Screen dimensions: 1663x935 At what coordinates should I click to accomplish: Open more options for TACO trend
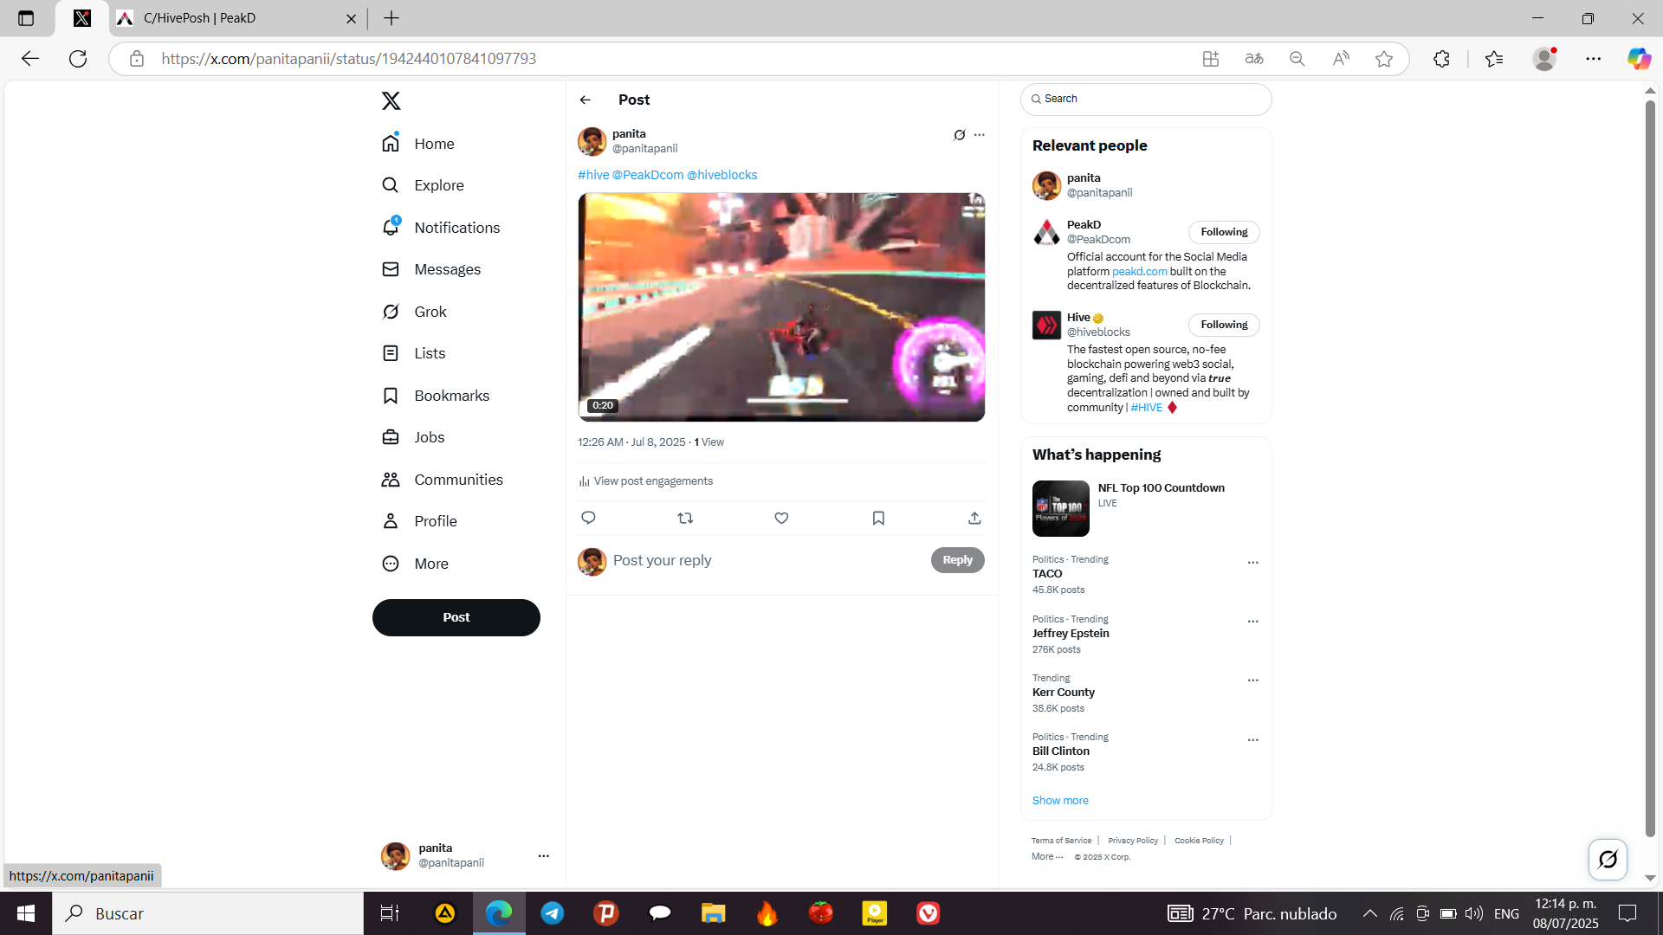(x=1252, y=563)
